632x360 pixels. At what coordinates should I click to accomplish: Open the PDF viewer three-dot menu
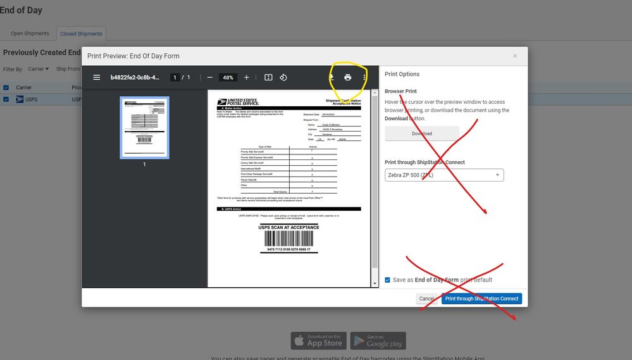pos(364,77)
